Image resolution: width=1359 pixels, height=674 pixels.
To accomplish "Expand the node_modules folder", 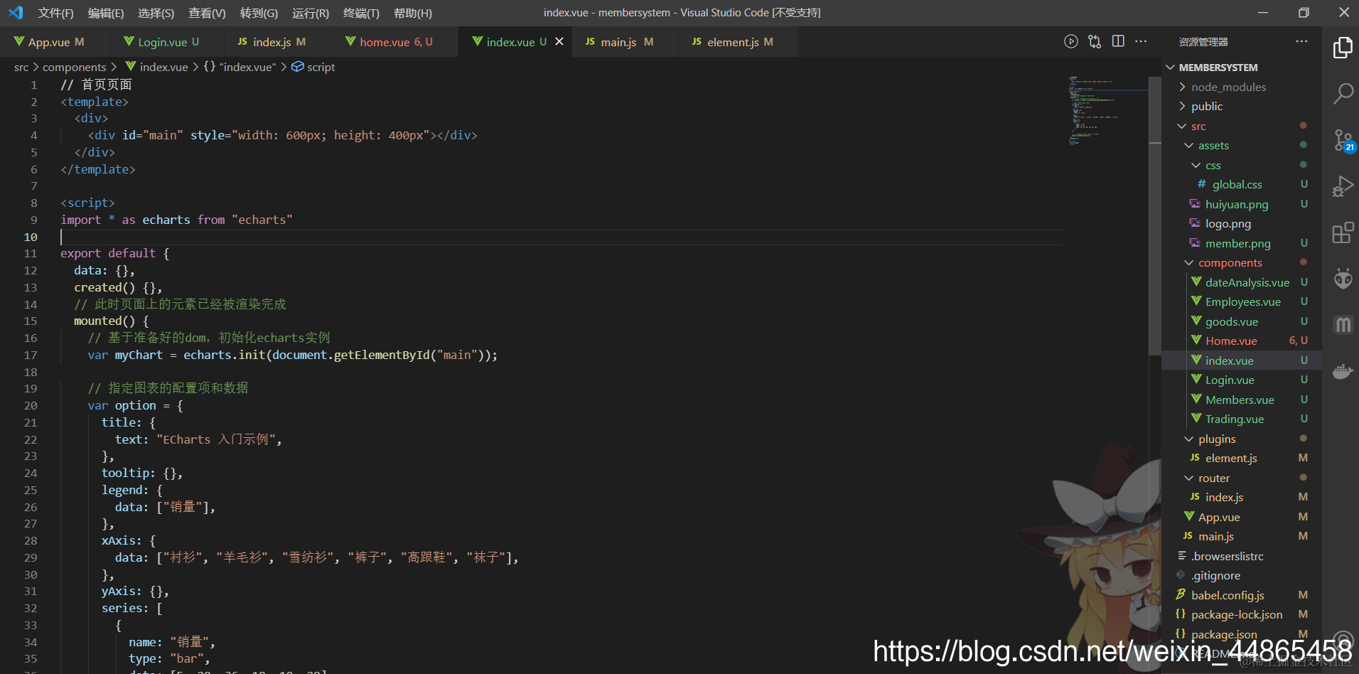I will point(1241,87).
